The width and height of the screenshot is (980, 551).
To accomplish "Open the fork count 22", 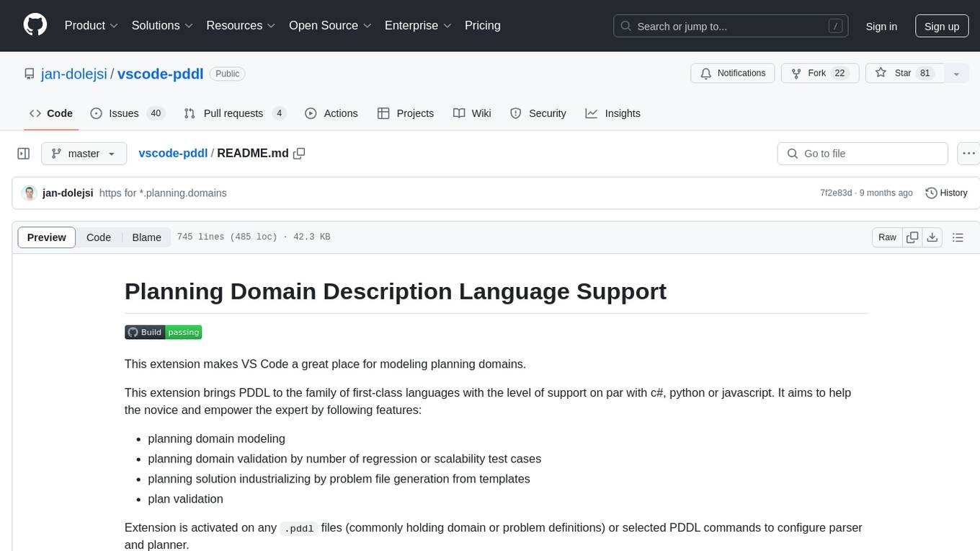I will coord(839,74).
